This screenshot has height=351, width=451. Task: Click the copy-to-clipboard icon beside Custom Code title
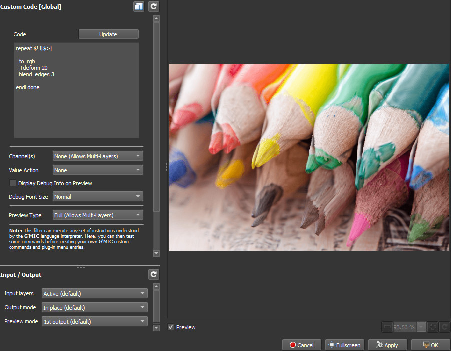click(139, 7)
